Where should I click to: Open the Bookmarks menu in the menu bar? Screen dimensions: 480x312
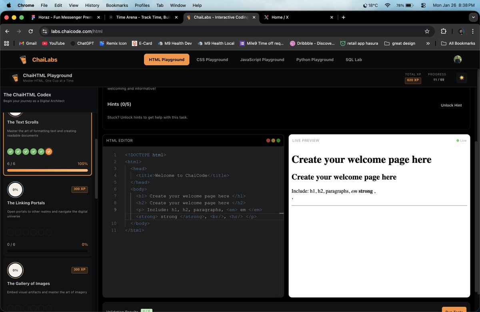(118, 5)
